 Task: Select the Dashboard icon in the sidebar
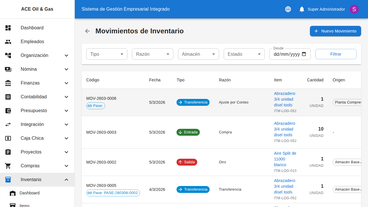click(8, 28)
